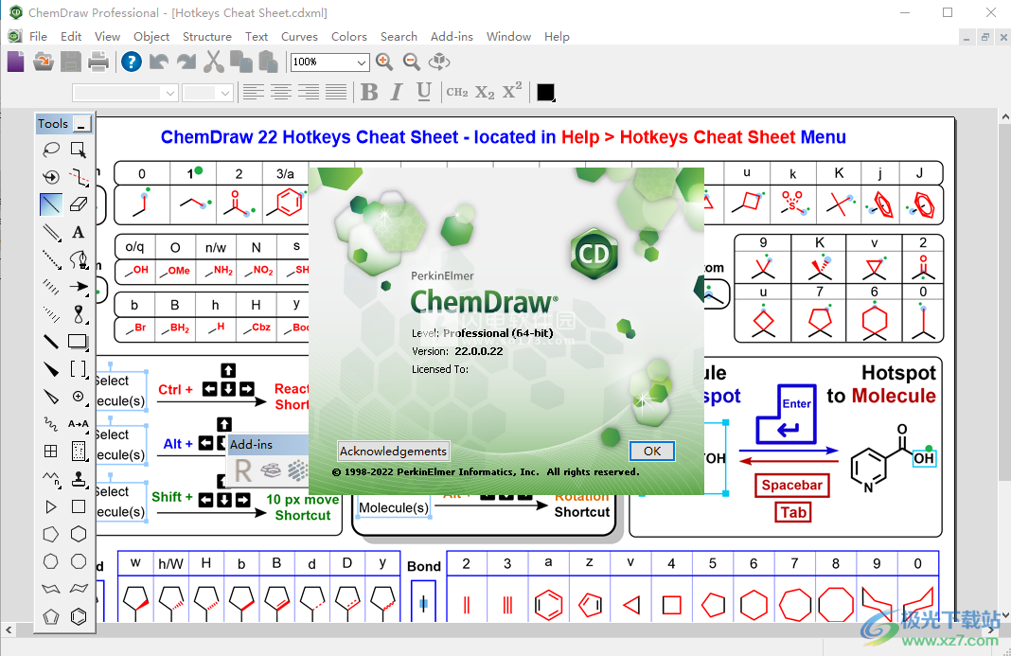
Task: Select the Multiple Bonds tool
Action: click(51, 232)
